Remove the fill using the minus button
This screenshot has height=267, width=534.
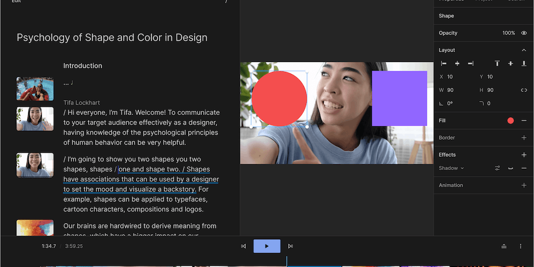[524, 120]
